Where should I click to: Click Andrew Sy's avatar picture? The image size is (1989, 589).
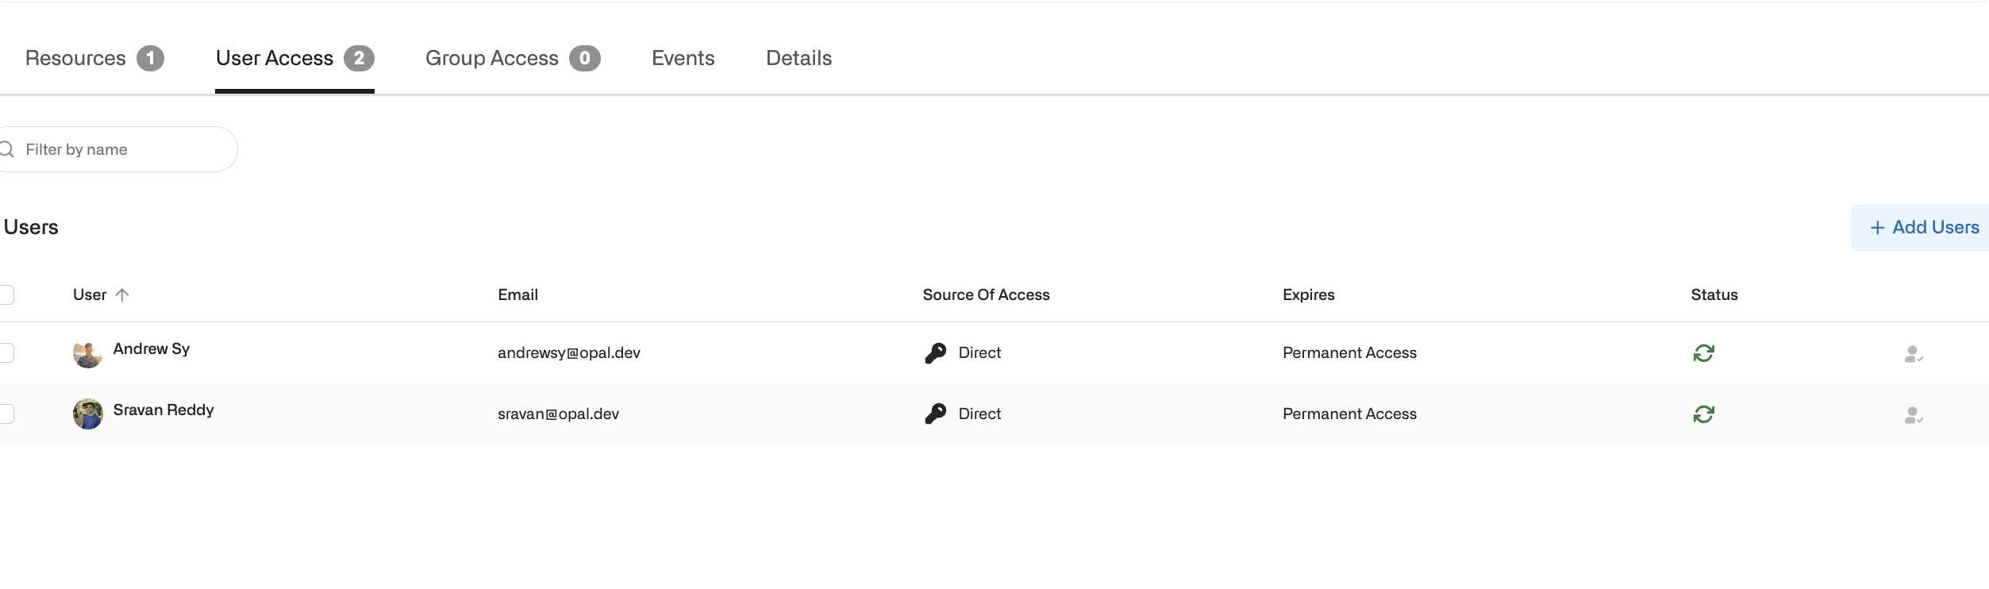[87, 354]
